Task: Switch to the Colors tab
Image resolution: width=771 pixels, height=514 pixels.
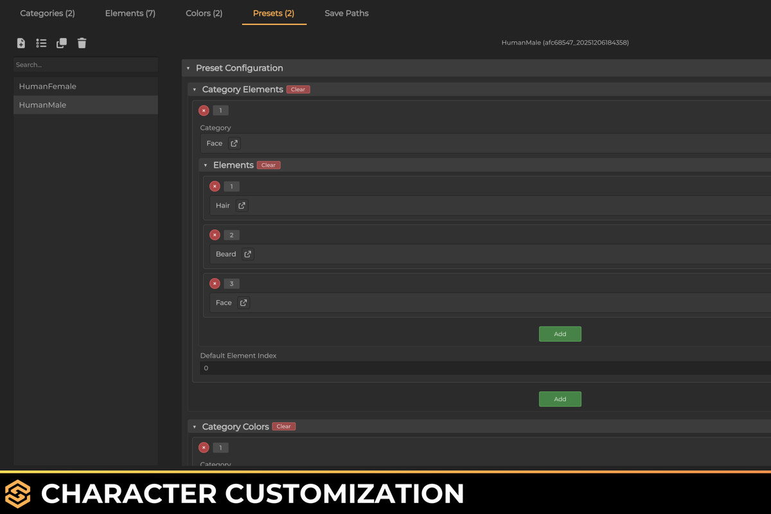Action: (204, 13)
